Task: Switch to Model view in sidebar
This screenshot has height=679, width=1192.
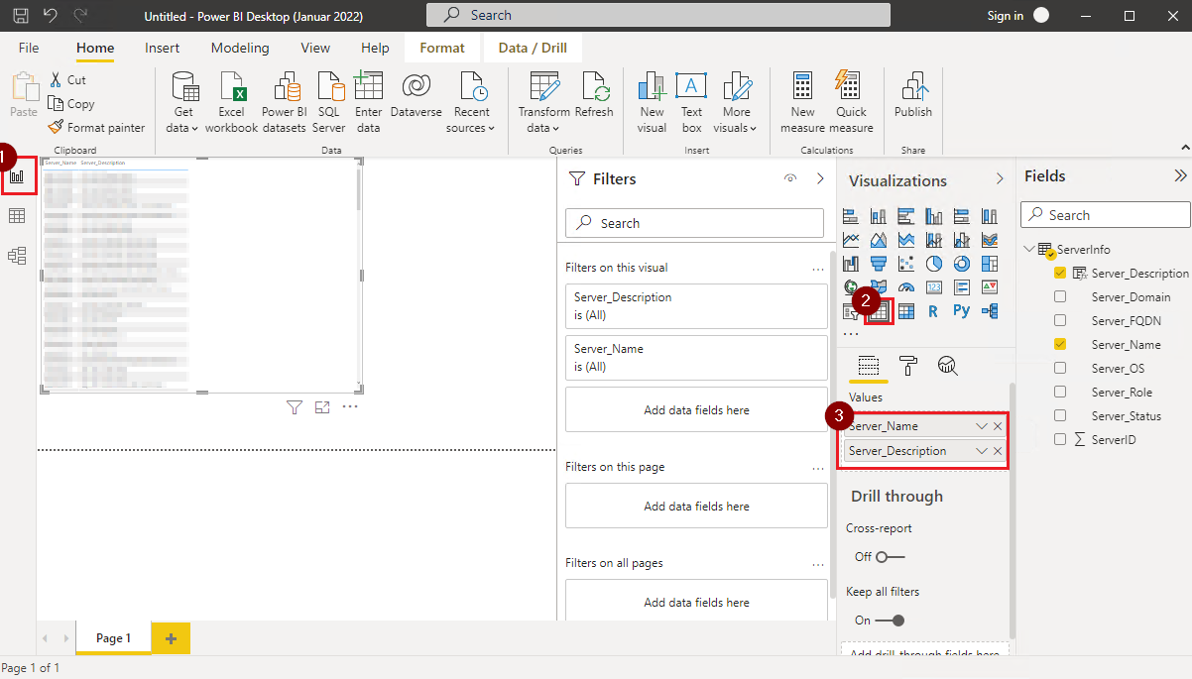Action: click(17, 256)
